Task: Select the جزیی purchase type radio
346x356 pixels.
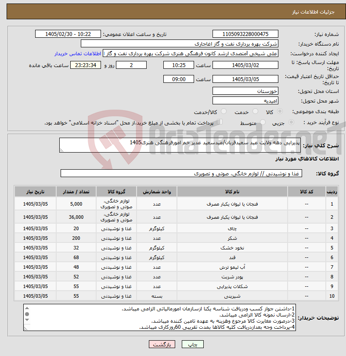Action: click(291, 122)
